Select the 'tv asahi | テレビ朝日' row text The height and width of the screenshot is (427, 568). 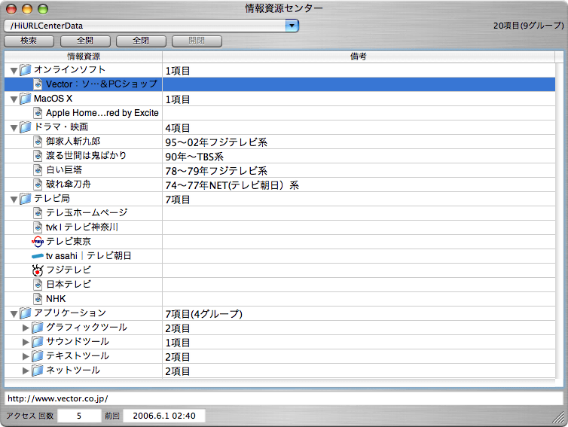(x=88, y=256)
